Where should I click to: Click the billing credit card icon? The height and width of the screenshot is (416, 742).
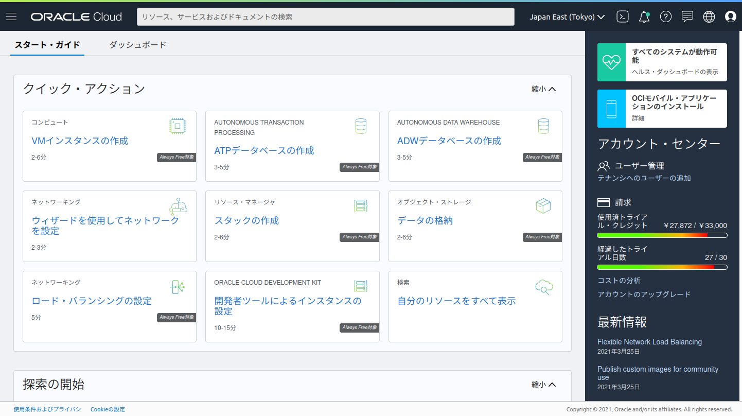coord(604,202)
